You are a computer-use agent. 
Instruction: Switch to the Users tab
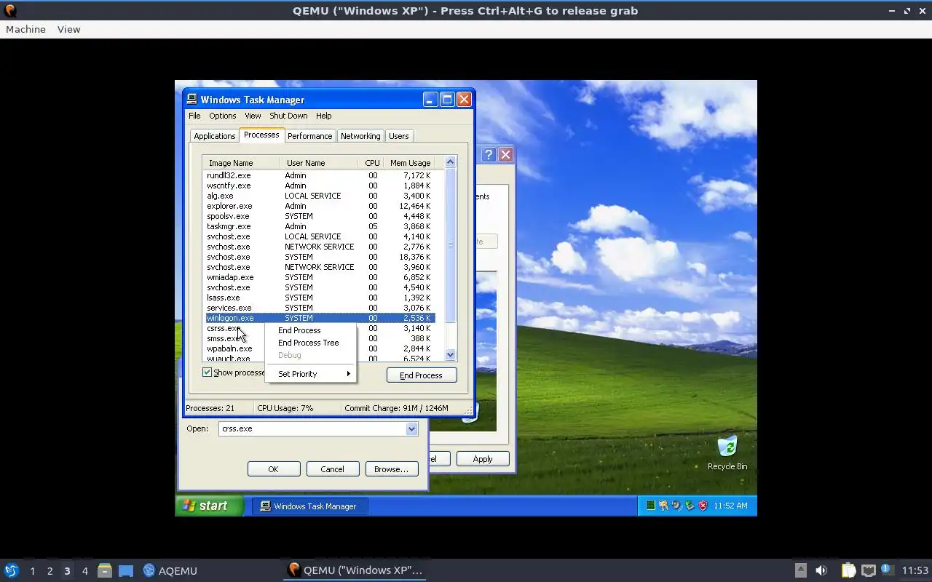(398, 136)
